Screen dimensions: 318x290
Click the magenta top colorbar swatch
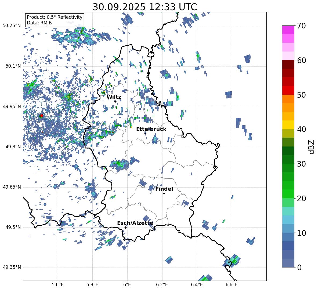(x=288, y=30)
